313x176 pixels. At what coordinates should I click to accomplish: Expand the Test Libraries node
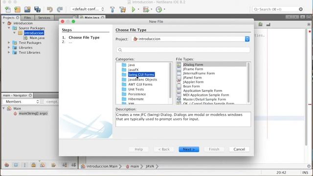coord(9,52)
